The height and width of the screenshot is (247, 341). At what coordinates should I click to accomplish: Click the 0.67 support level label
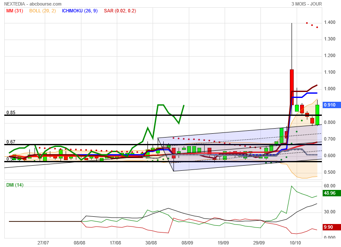(11, 142)
